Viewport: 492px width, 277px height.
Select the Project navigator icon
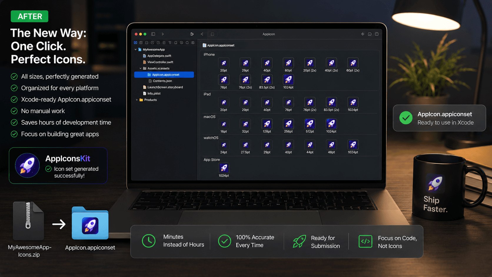tap(136, 43)
